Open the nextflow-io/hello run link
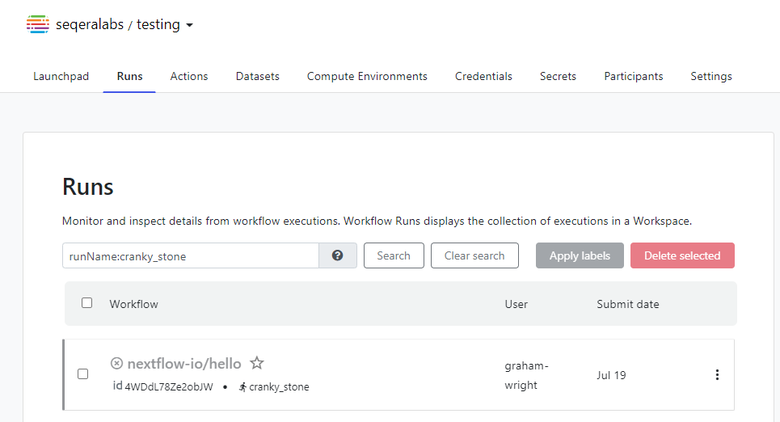This screenshot has width=780, height=422. point(184,364)
